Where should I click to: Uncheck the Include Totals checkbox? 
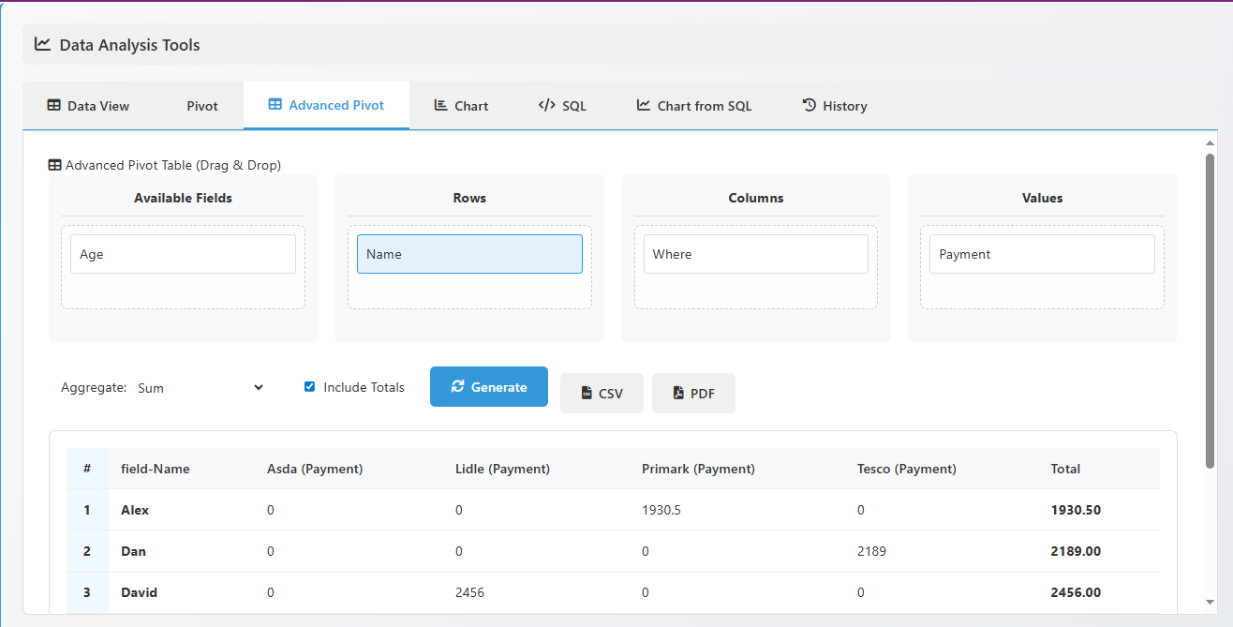click(309, 386)
